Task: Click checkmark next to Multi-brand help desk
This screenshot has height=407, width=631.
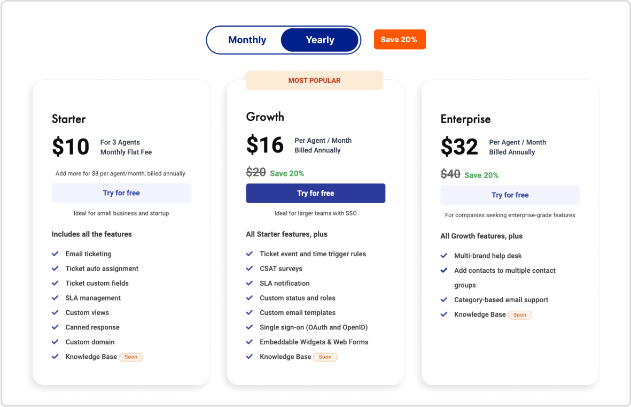Action: 444,256
